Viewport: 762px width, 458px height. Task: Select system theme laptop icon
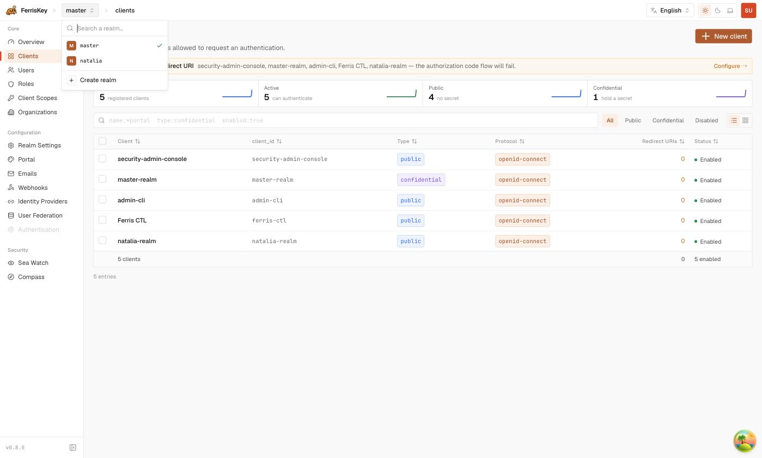730,10
